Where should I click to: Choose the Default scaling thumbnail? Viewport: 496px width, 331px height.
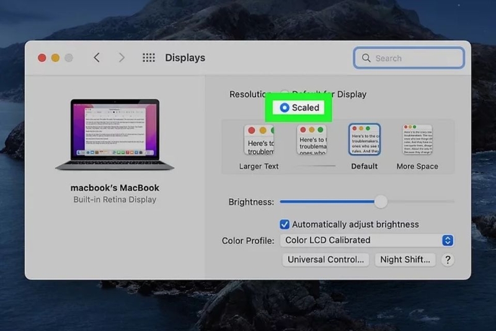pyautogui.click(x=365, y=140)
